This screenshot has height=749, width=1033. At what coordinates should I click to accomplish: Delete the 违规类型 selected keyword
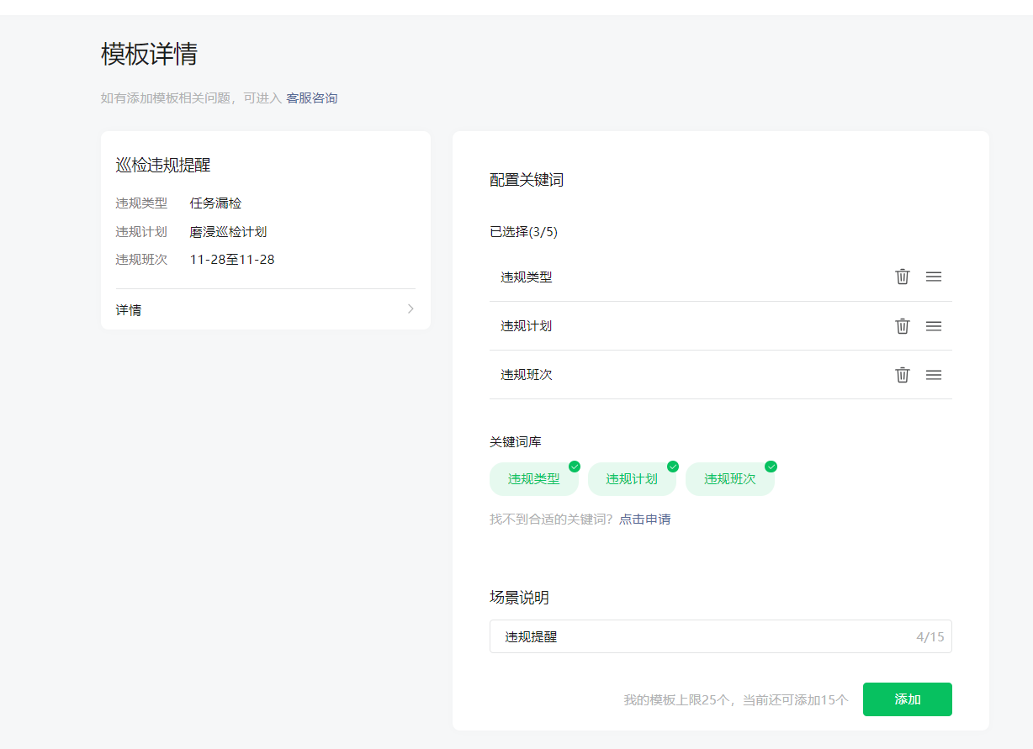(x=902, y=277)
